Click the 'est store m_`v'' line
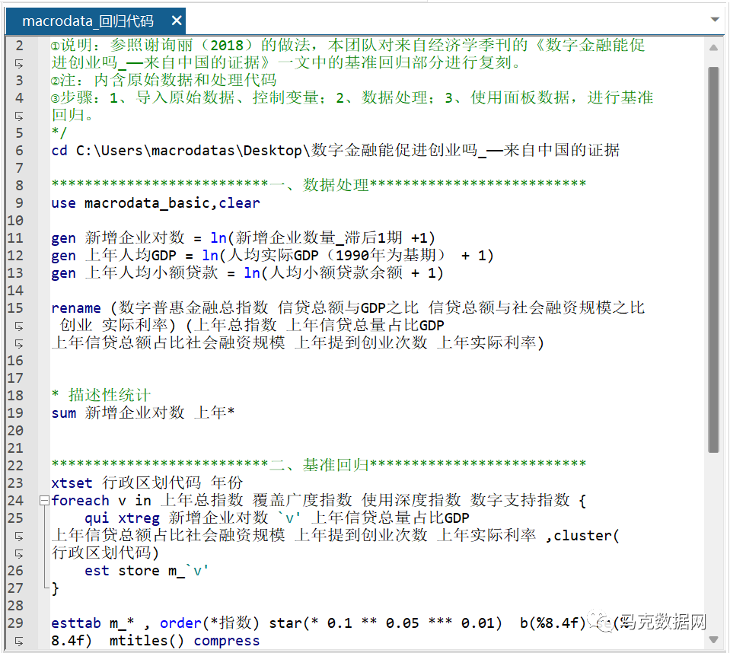The width and height of the screenshot is (730, 653). 147,571
